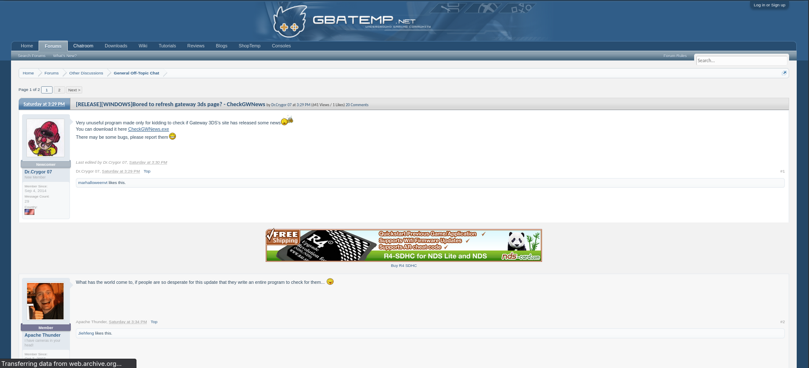Open Jiehfeng's profile from likes

86,333
